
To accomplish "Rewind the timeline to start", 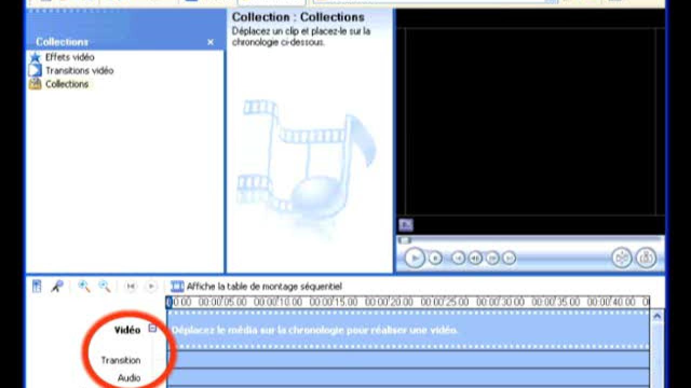I will coord(131,287).
